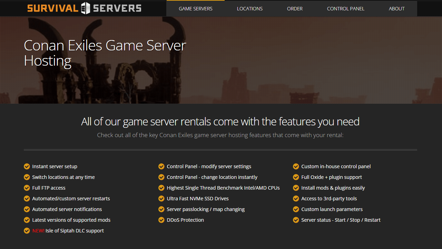This screenshot has width=442, height=249.
Task: Go to the Order page
Action: click(x=295, y=9)
